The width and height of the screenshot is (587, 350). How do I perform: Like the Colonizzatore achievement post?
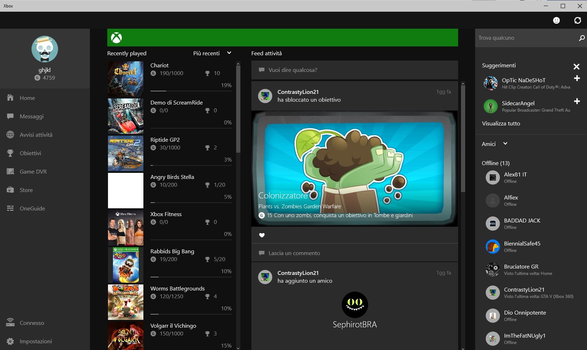click(262, 235)
